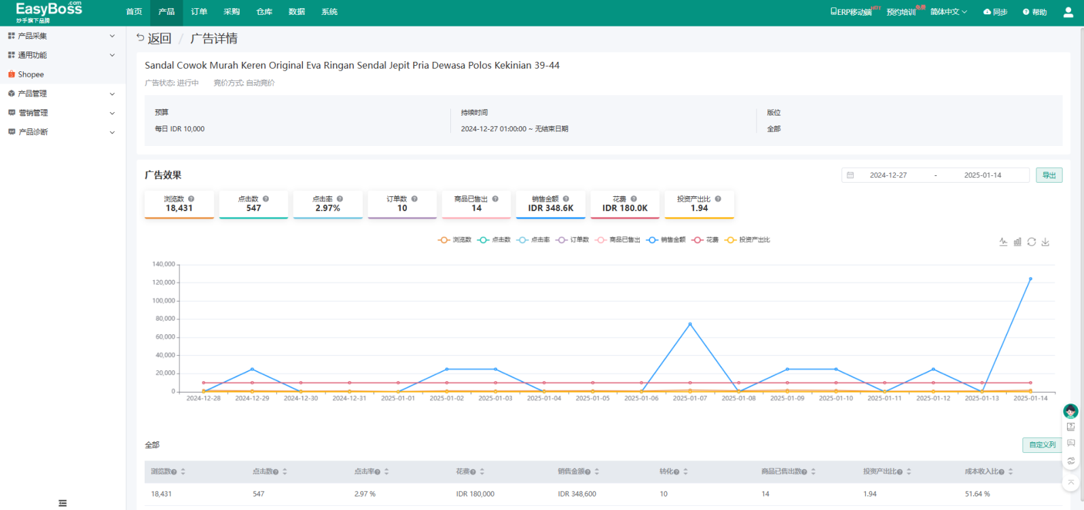Open 仓库 top menu
Image resolution: width=1084 pixels, height=510 pixels.
click(x=264, y=12)
